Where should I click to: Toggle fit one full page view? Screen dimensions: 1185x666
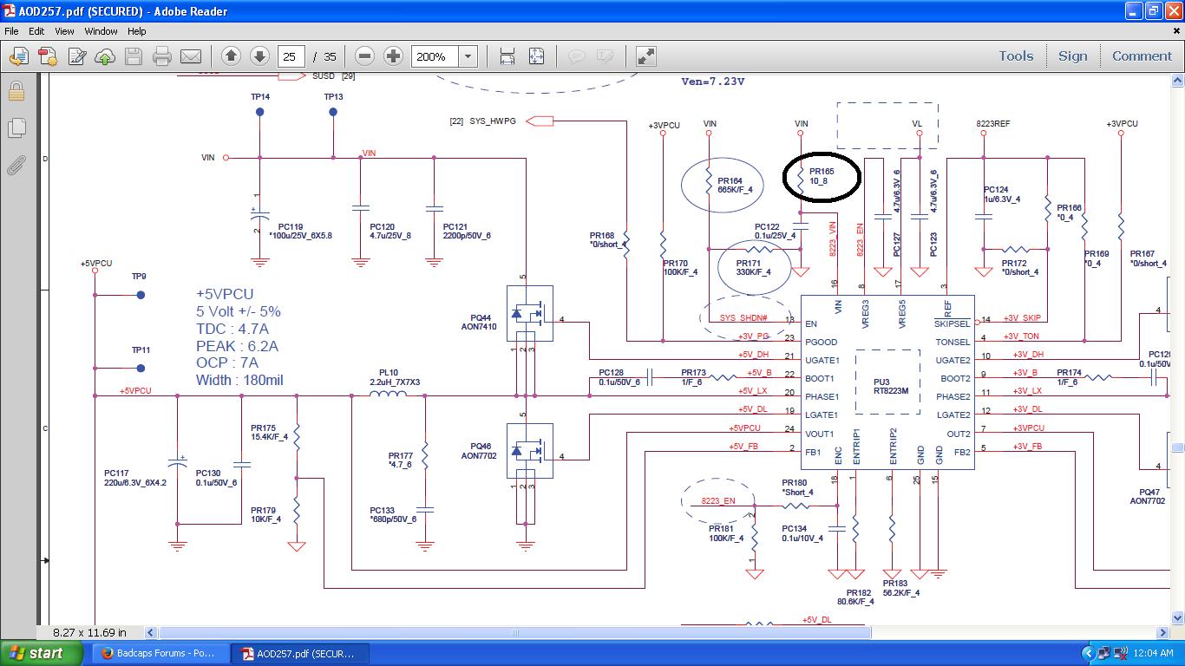[x=536, y=56]
